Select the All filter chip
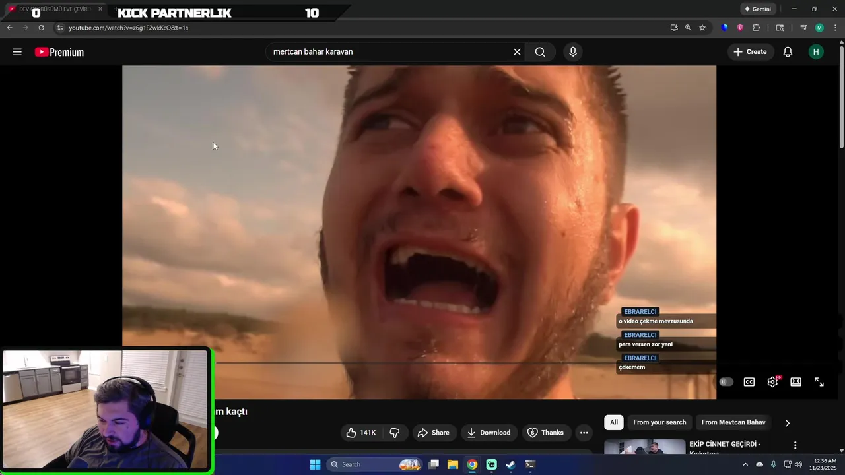 [614, 422]
